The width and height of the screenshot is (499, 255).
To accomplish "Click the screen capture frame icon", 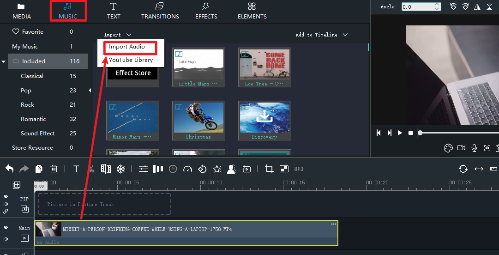I will point(487,148).
